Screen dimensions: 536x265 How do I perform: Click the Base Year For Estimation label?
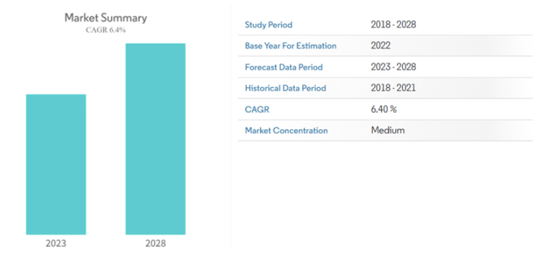point(291,46)
